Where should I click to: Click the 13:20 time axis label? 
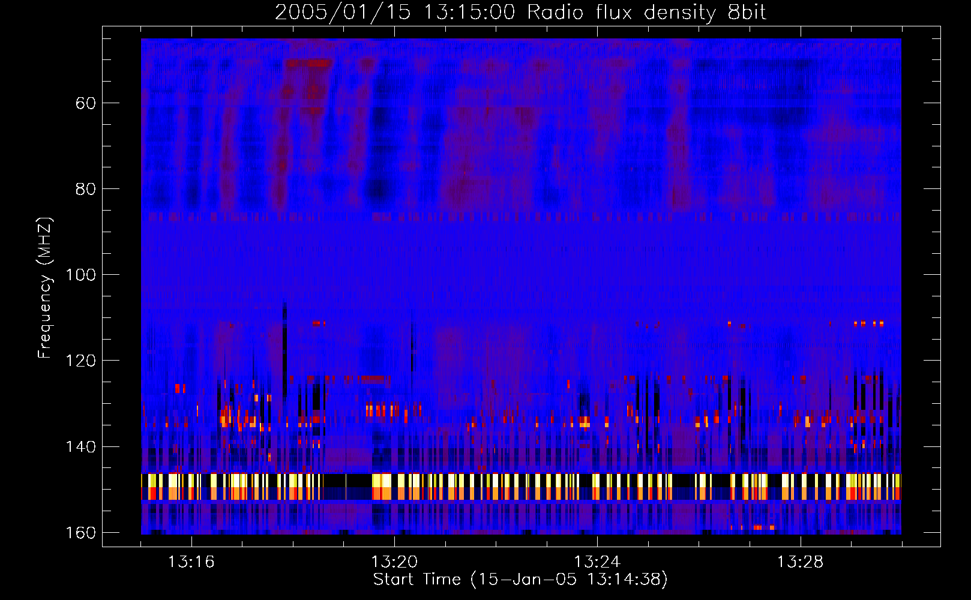[394, 562]
